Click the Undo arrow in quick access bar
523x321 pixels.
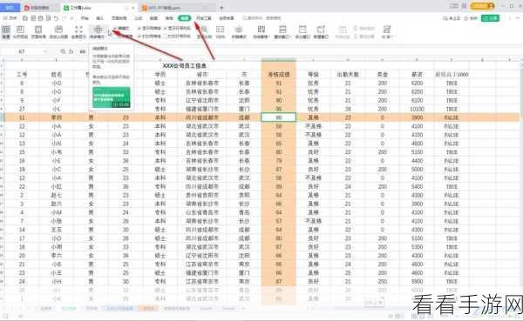coord(56,18)
